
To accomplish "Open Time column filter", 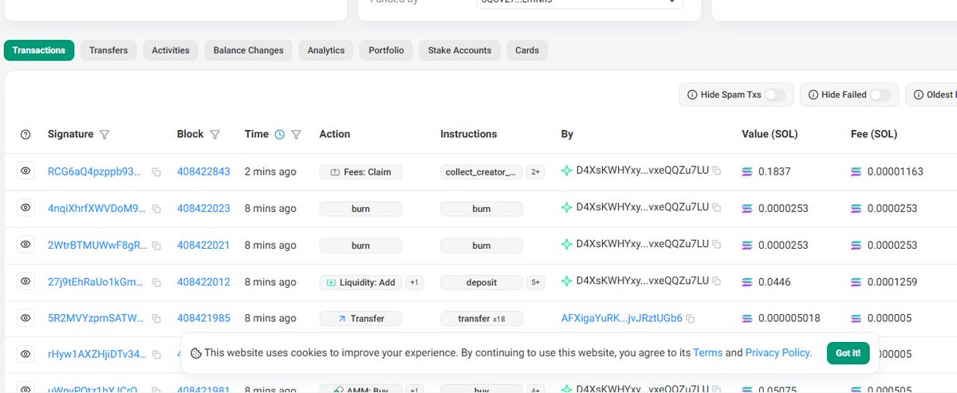I will click(296, 135).
